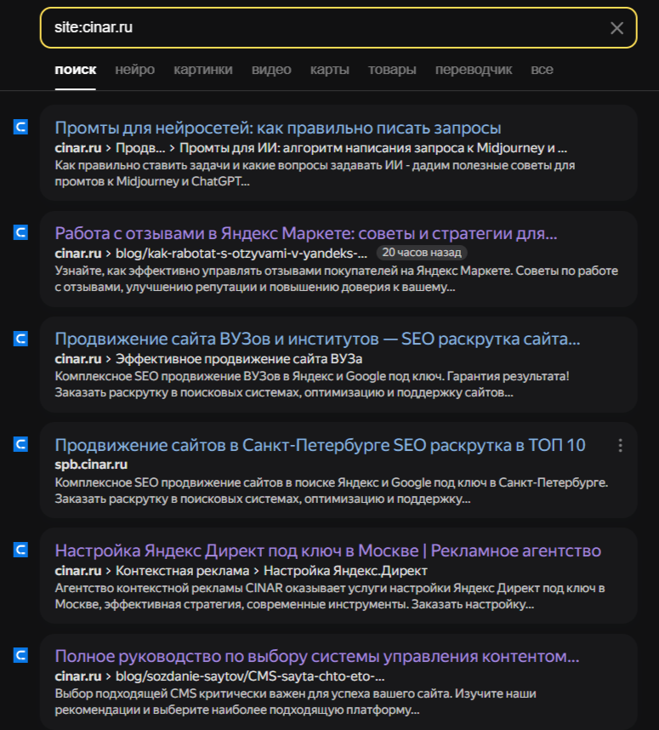Click the search field containing site:cinar.ru
Viewport: 659px width, 730px height.
click(338, 27)
